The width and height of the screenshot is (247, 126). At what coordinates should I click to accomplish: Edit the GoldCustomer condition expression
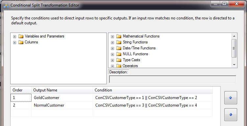pos(153,98)
